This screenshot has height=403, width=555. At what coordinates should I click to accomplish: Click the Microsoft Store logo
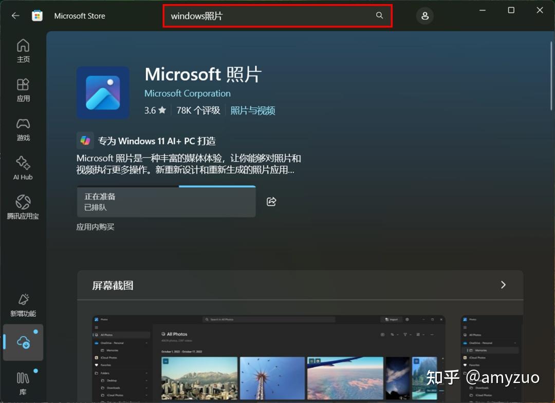point(37,15)
